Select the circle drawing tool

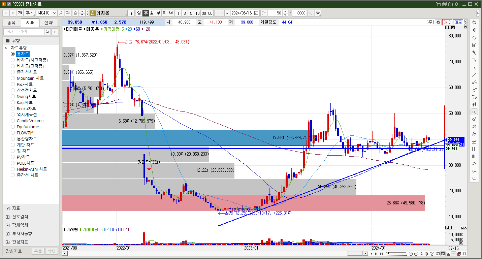pyautogui.click(x=474, y=37)
